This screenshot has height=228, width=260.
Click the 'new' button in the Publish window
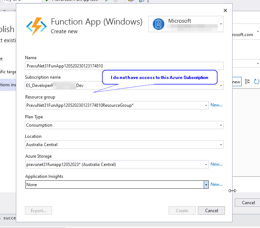(237, 82)
